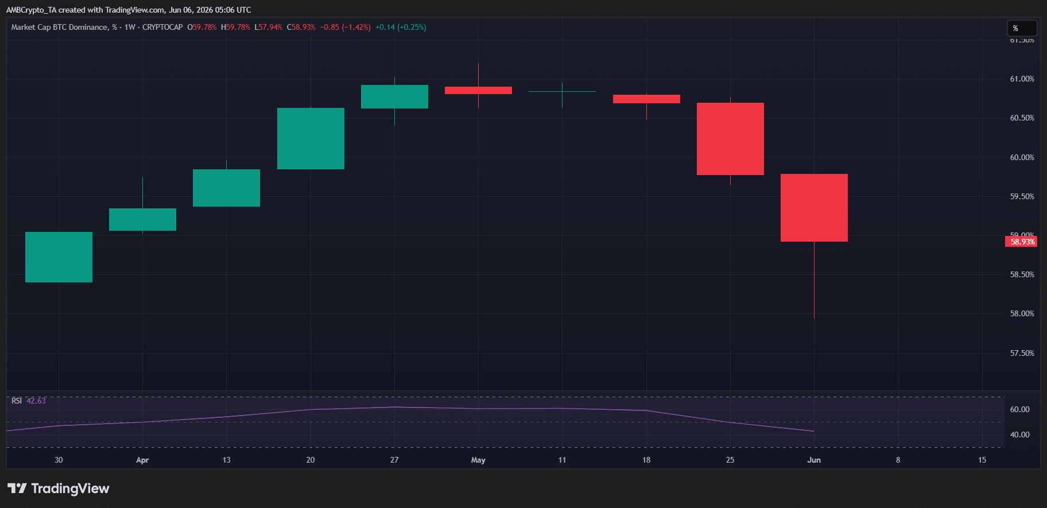Click the 58.50% price axis label
Image resolution: width=1047 pixels, height=508 pixels.
point(1022,274)
